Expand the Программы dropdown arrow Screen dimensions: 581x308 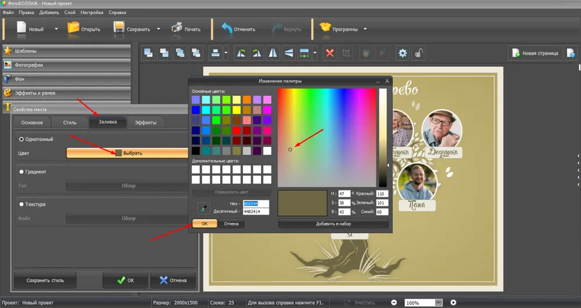365,28
